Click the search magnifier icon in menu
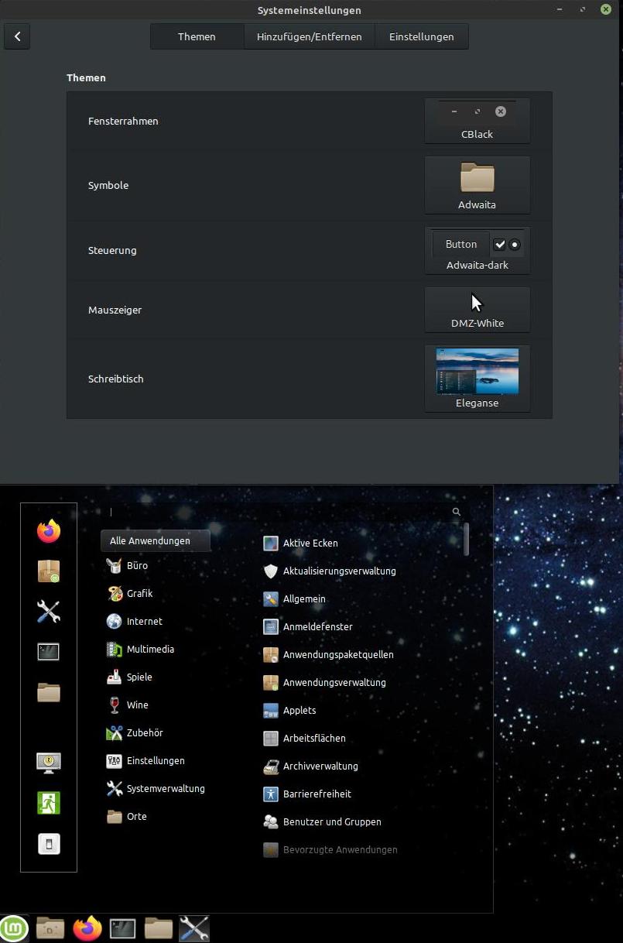623x943 pixels. pos(457,512)
